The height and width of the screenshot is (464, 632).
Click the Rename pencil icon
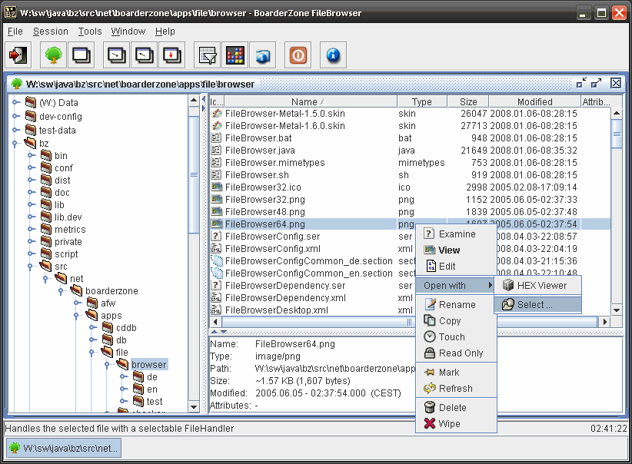point(430,304)
